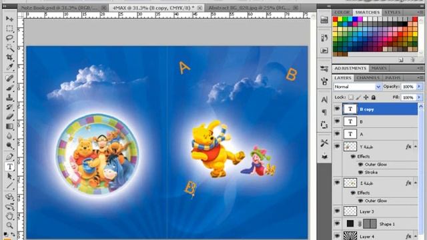The image size is (427, 240).
Task: Select the Quick Selection tool
Action: tap(9, 48)
